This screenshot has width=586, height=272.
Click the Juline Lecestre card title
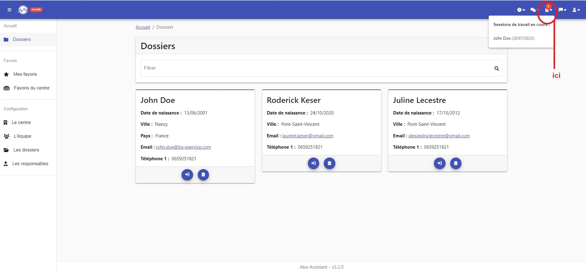pos(419,100)
